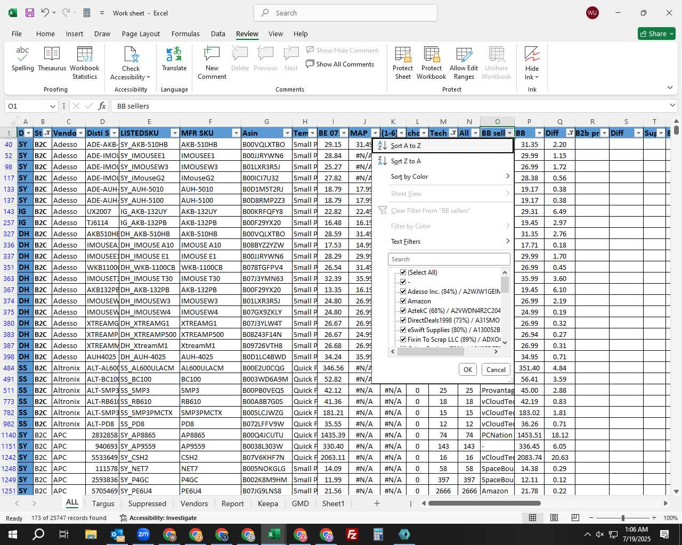Open Zoom from the taskbar
The width and height of the screenshot is (682, 545).
click(143, 534)
